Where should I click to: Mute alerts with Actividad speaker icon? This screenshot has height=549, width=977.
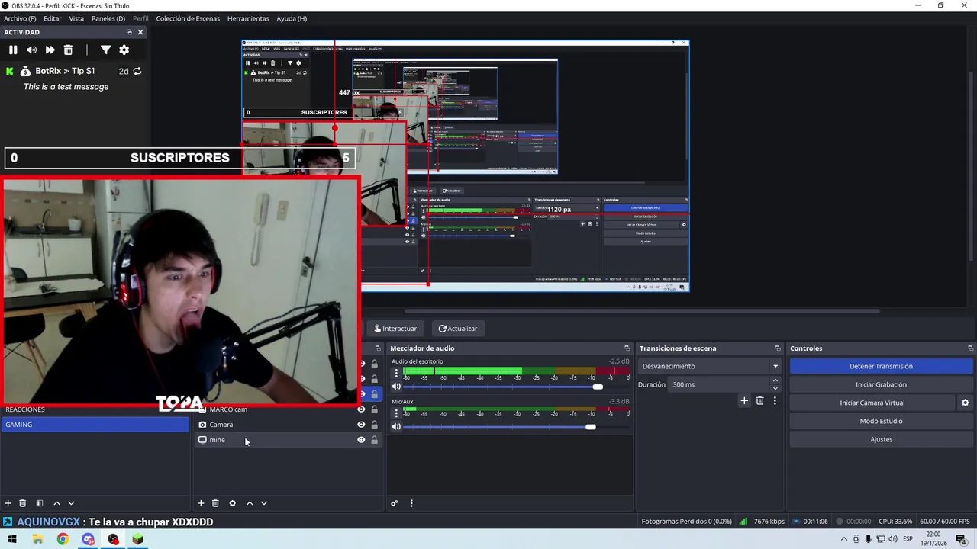(31, 50)
